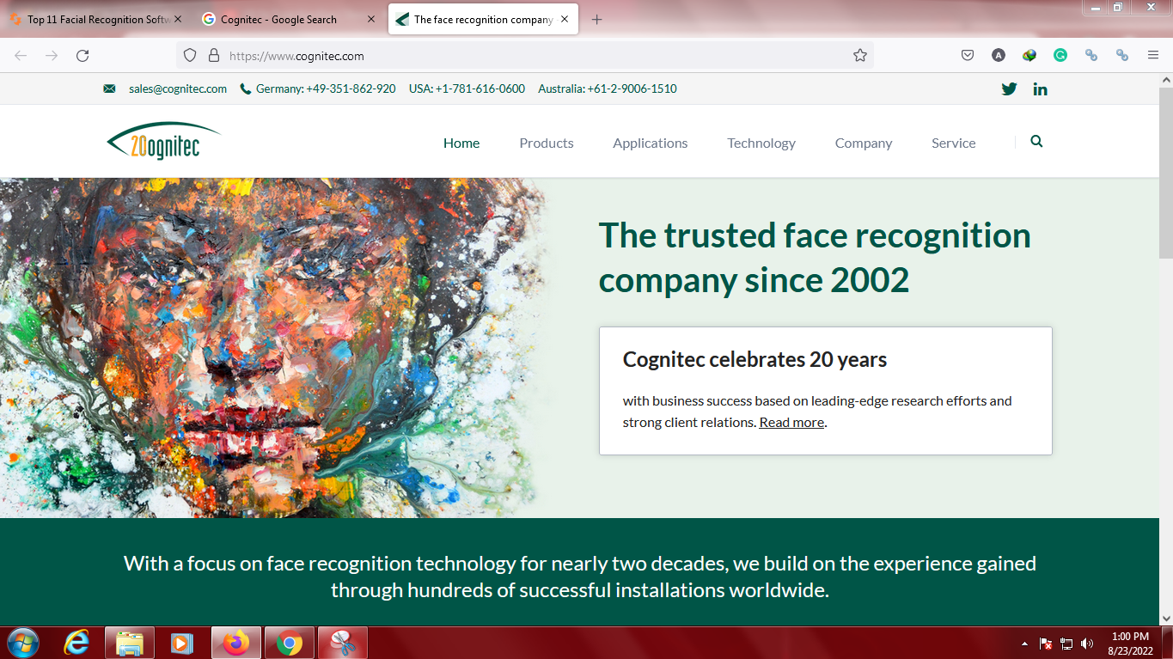Open the Windows Start menu

(22, 642)
